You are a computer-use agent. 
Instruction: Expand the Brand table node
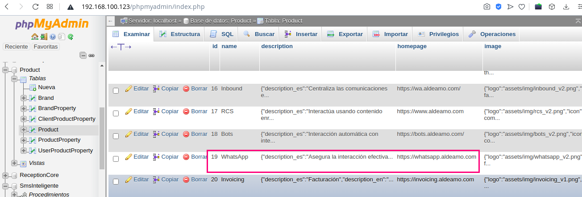[23, 98]
